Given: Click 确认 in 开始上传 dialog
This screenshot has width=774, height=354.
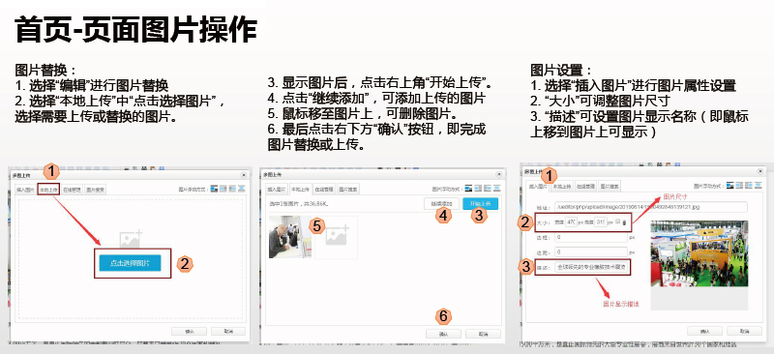Looking at the screenshot, I should 443,335.
